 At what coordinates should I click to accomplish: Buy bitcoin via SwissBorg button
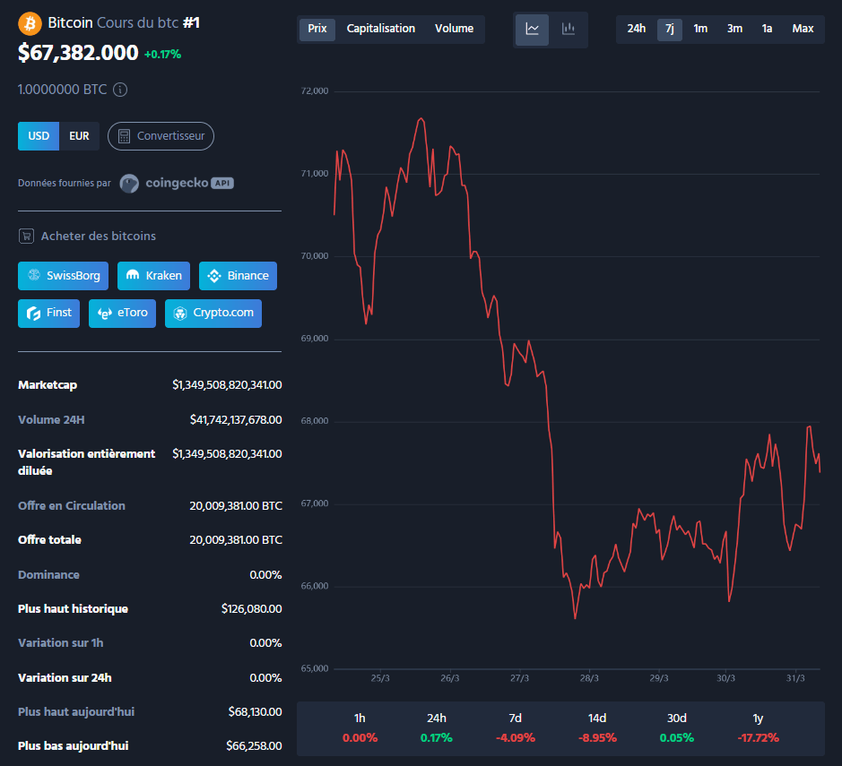point(64,276)
